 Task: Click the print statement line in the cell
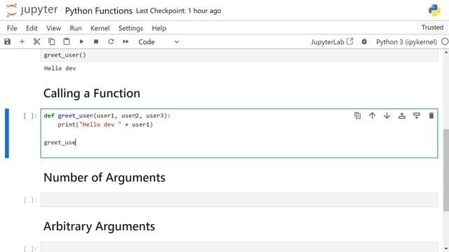point(105,125)
